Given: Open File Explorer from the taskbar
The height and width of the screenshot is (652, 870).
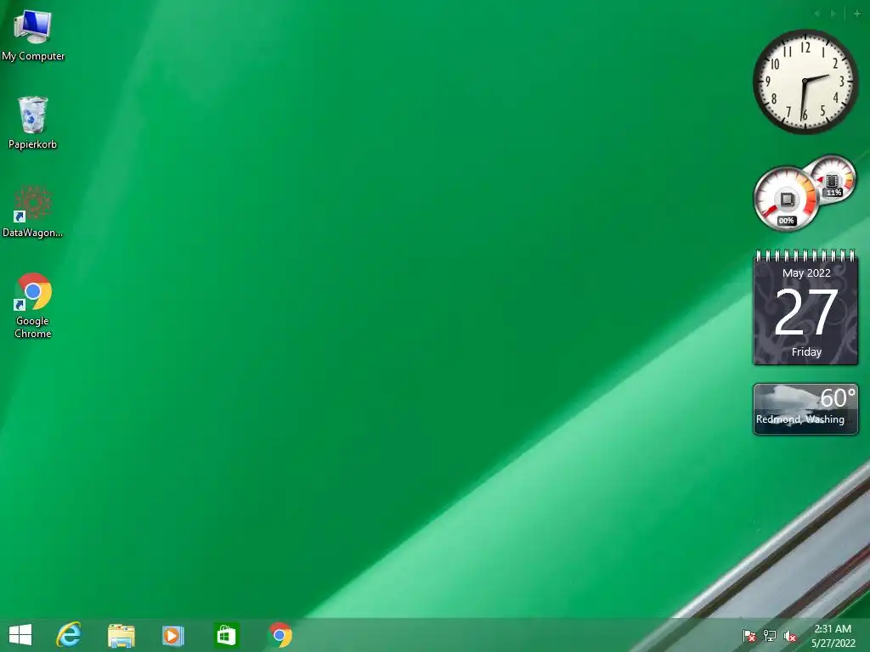Looking at the screenshot, I should click(121, 635).
